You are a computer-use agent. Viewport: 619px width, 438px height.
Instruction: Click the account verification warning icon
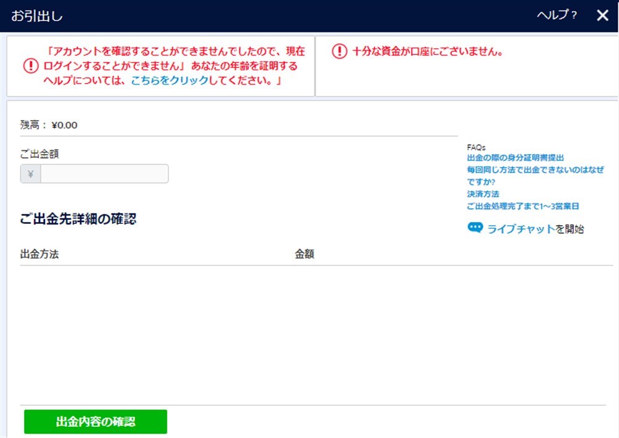31,66
